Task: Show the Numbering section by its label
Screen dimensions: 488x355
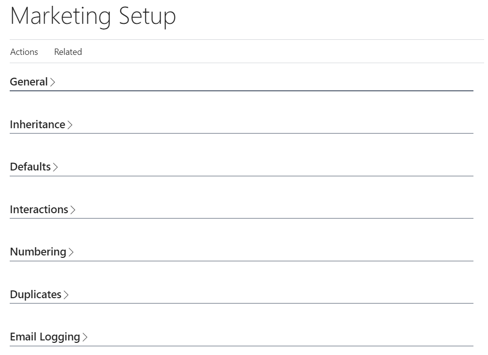Action: click(x=38, y=252)
